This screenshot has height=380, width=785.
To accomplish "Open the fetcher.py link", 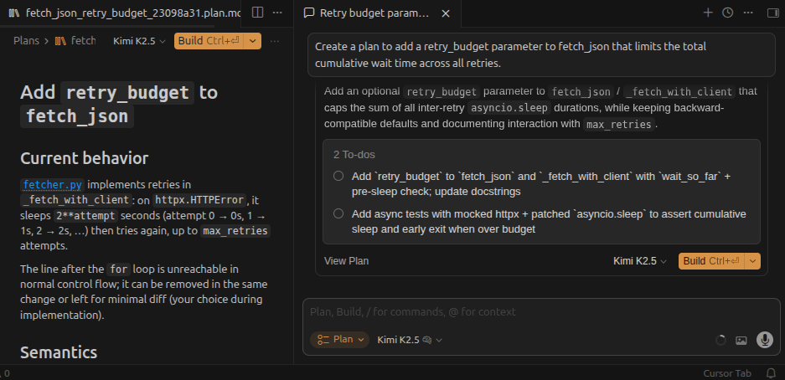I will tap(52, 184).
